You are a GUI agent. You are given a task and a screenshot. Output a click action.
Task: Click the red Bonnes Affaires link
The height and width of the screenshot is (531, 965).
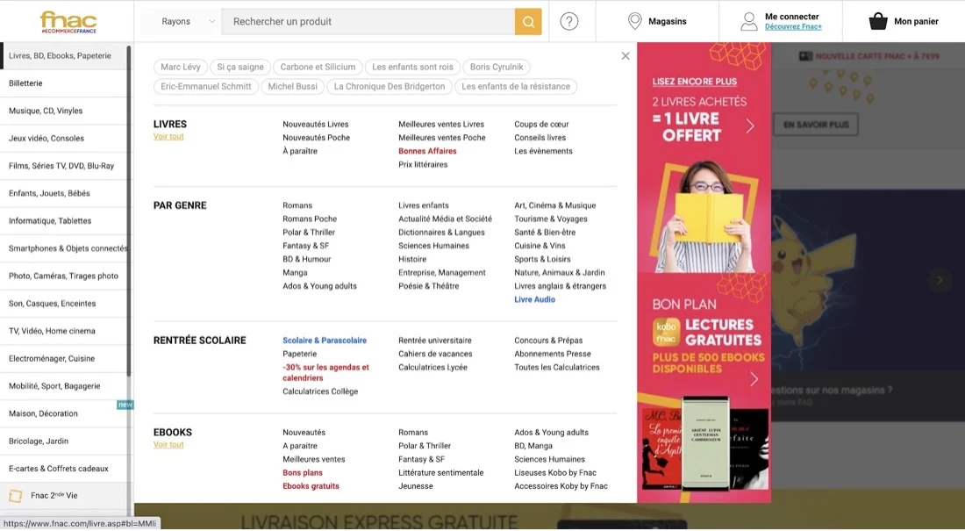click(427, 152)
